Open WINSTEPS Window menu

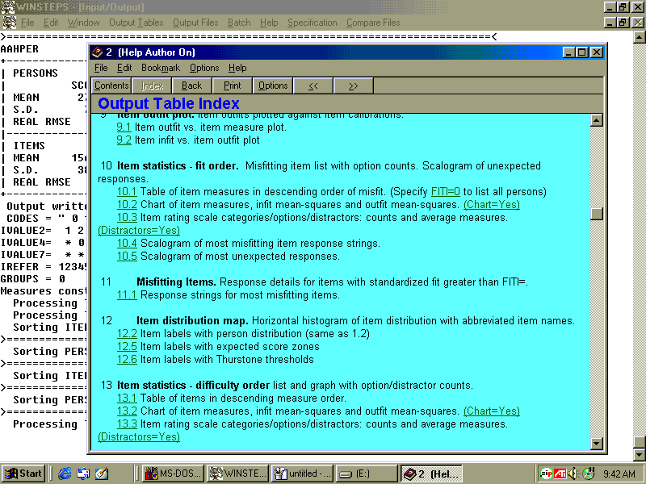point(83,23)
